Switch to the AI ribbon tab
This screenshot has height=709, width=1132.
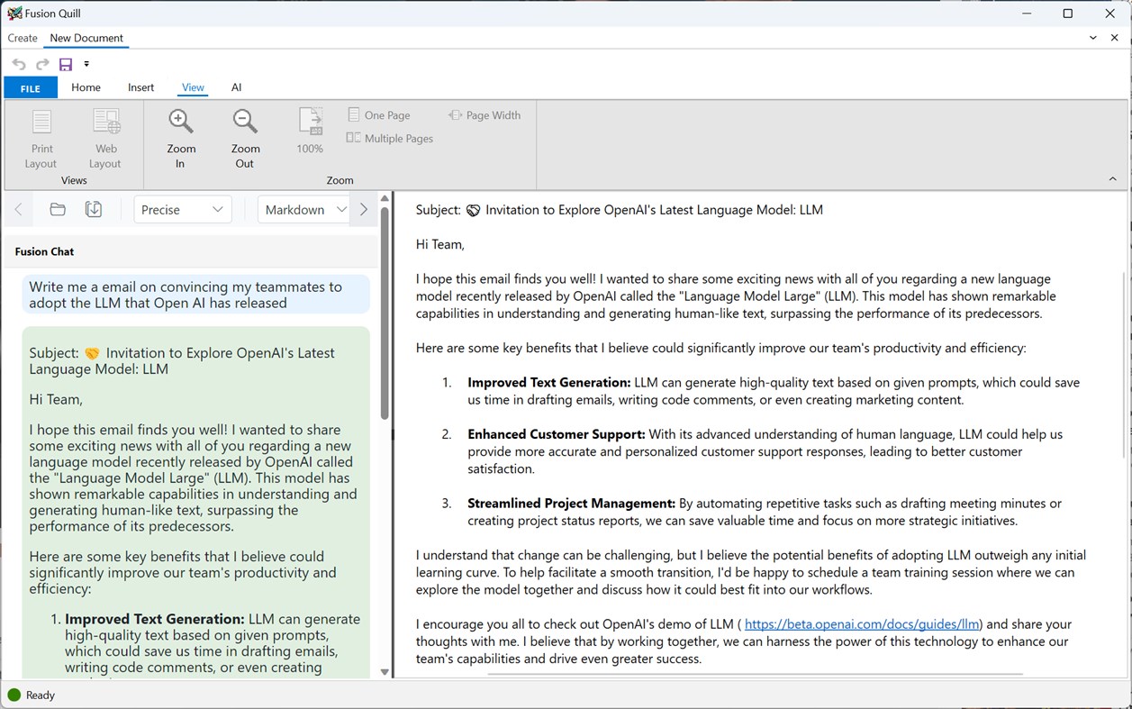236,87
